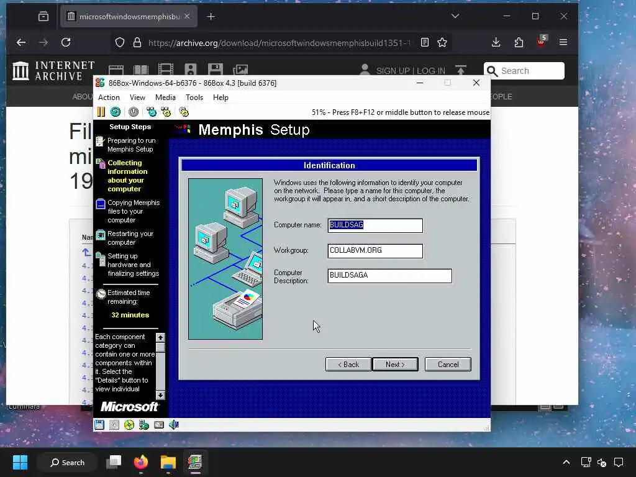Click the Ctrl+Alt+Del toolbar icon in 86Box

(x=152, y=112)
